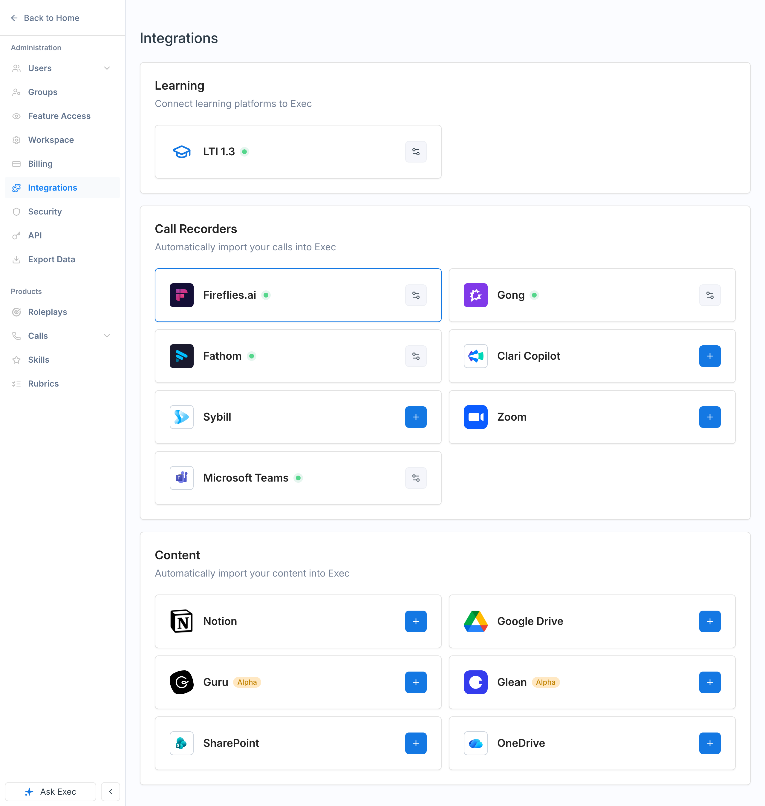The width and height of the screenshot is (765, 806).
Task: Click the Gong green status dot
Action: coord(534,295)
